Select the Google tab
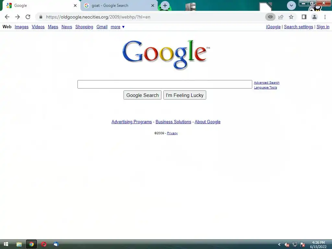The image size is (332, 249). click(41, 6)
